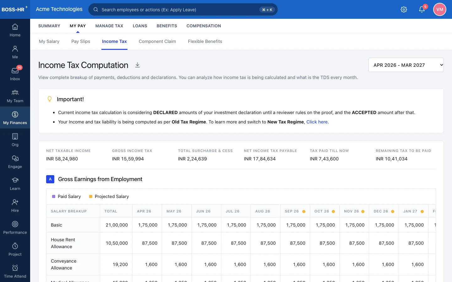
Task: Open the settings gear icon
Action: tap(404, 9)
